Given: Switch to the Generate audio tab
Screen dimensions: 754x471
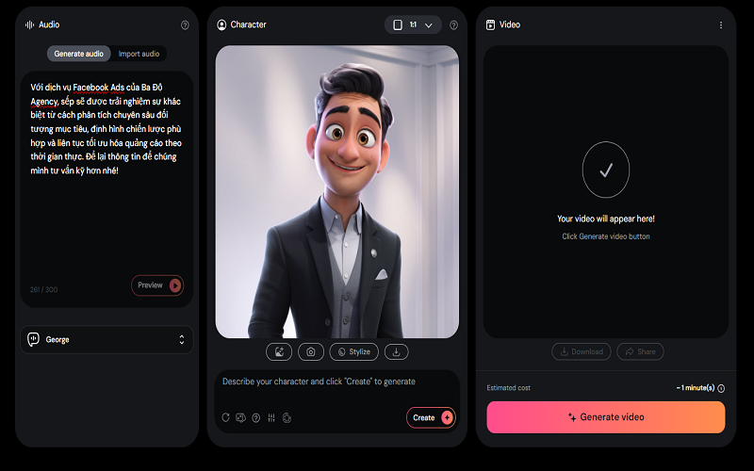Looking at the screenshot, I should [x=79, y=54].
